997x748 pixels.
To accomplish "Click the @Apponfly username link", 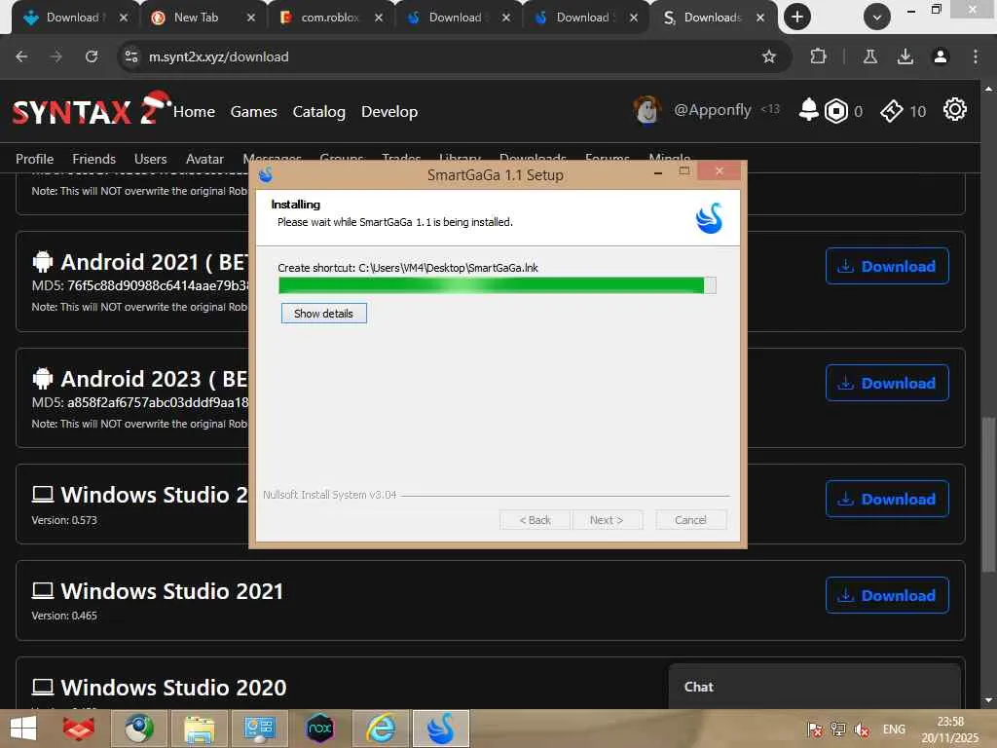I will pyautogui.click(x=712, y=110).
